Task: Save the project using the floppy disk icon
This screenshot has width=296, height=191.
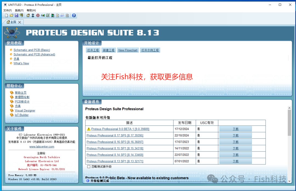Action: [16, 15]
